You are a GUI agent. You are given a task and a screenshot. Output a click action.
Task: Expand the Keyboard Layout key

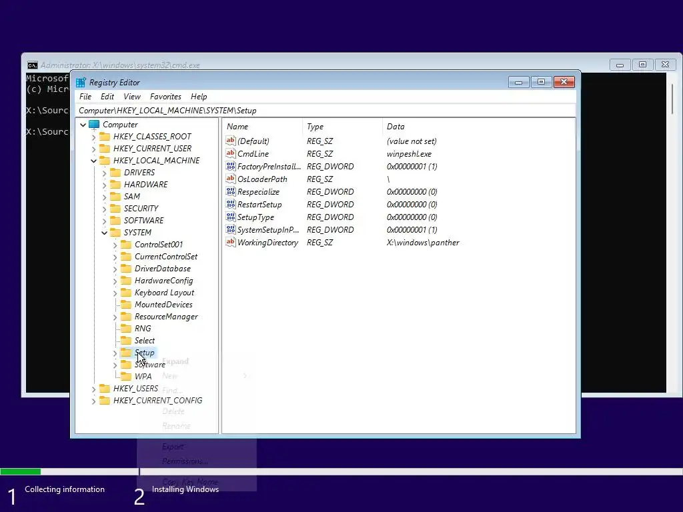click(115, 293)
